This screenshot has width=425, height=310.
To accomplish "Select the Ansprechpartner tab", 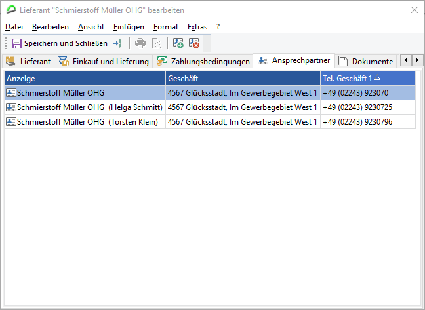I will tap(294, 60).
